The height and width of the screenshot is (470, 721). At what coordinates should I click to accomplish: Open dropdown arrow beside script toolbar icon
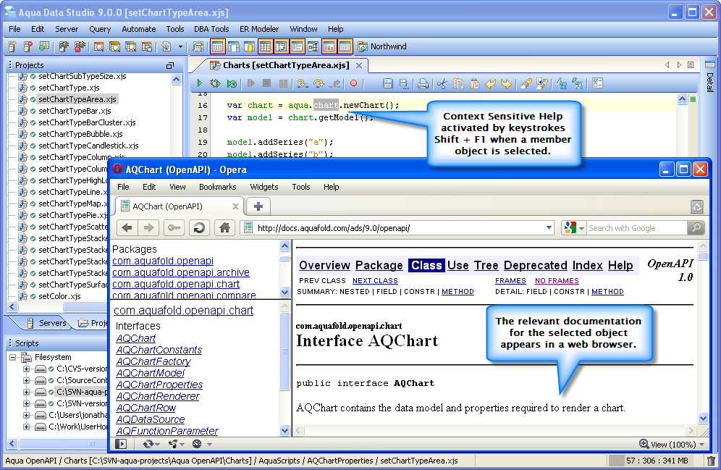tap(180, 46)
